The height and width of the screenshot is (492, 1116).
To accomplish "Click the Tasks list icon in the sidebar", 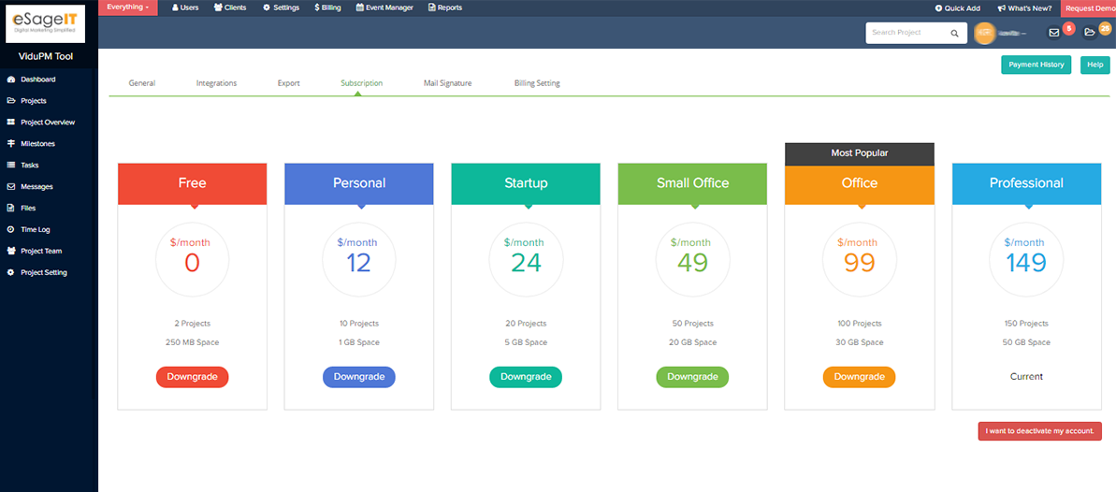I will coord(10,166).
